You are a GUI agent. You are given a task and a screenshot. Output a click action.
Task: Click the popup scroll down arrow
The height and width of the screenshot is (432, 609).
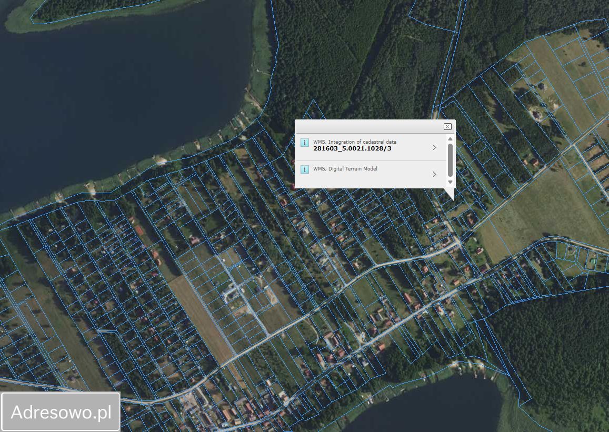(x=450, y=182)
